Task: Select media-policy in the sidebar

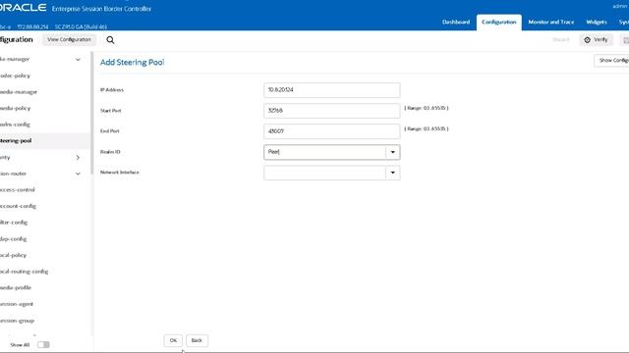Action: pos(16,108)
